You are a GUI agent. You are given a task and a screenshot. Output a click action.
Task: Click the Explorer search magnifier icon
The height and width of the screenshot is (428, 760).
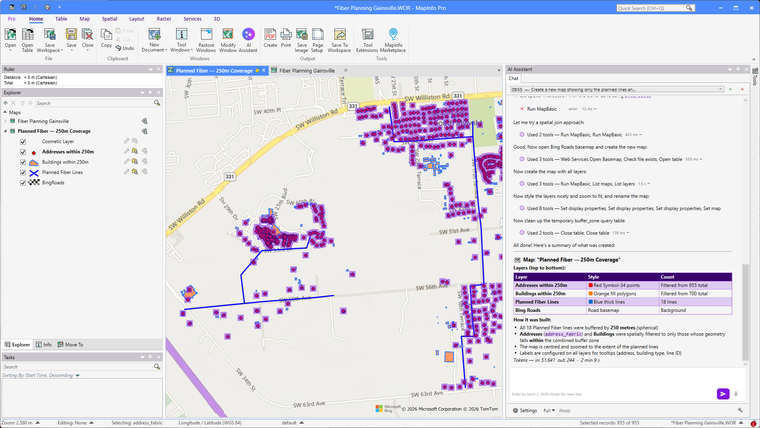(x=157, y=103)
